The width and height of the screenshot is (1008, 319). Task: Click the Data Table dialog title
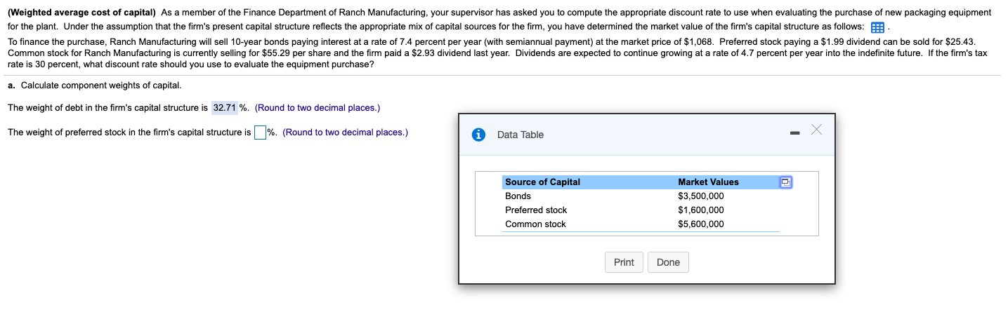(x=520, y=135)
